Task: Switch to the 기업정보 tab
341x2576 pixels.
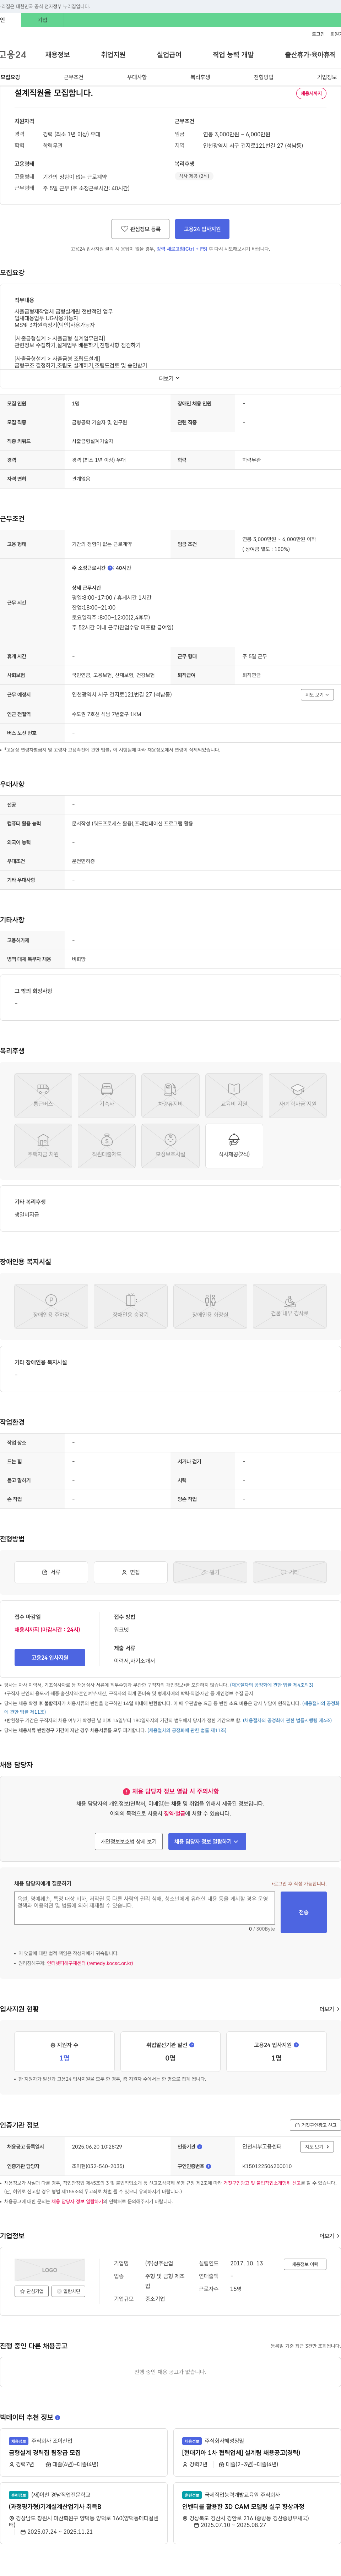Action: coord(327,77)
